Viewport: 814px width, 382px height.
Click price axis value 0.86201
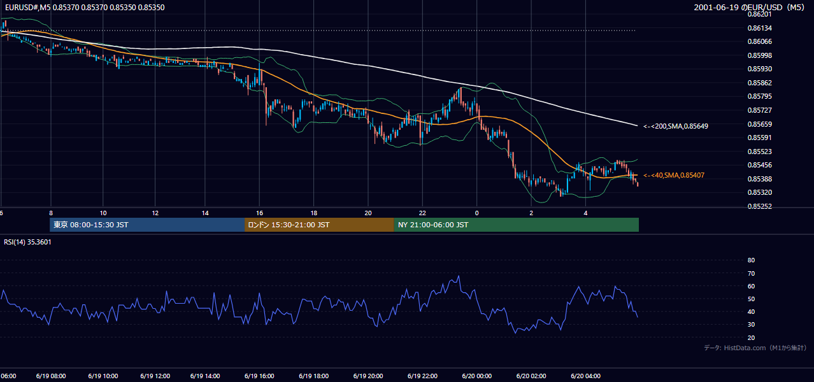click(759, 14)
